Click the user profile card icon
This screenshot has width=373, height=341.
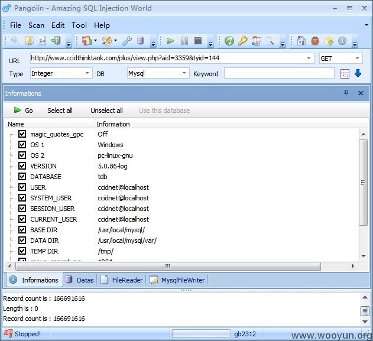click(x=257, y=41)
